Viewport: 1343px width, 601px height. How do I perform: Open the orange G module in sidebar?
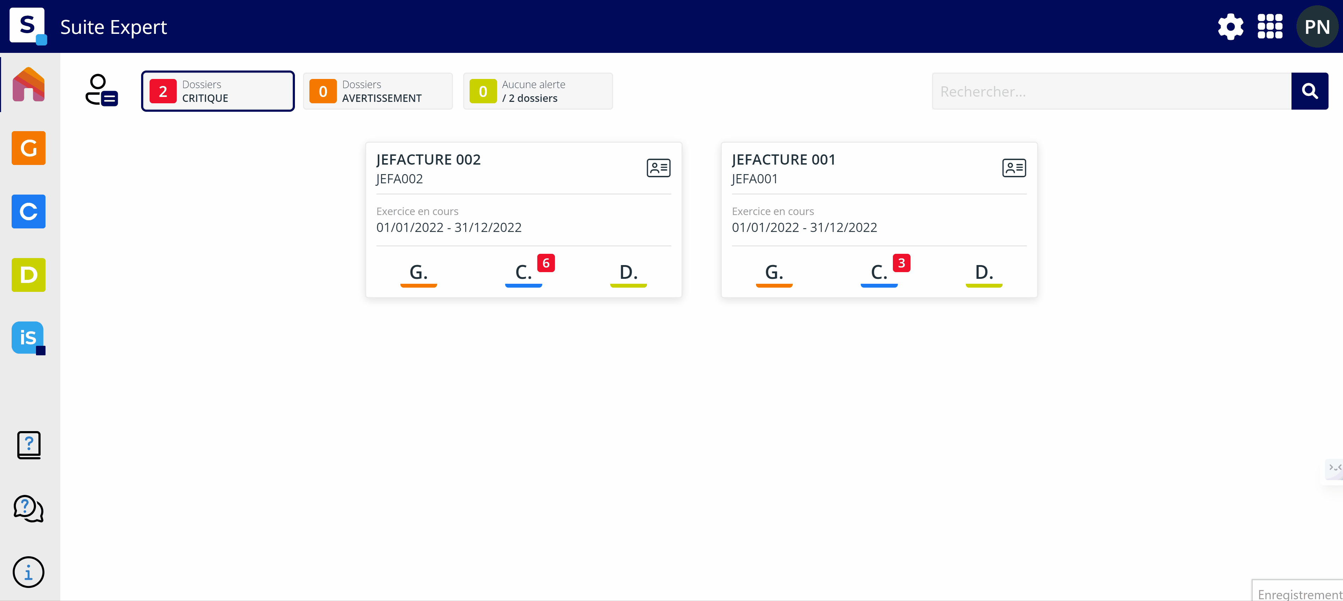click(x=29, y=148)
